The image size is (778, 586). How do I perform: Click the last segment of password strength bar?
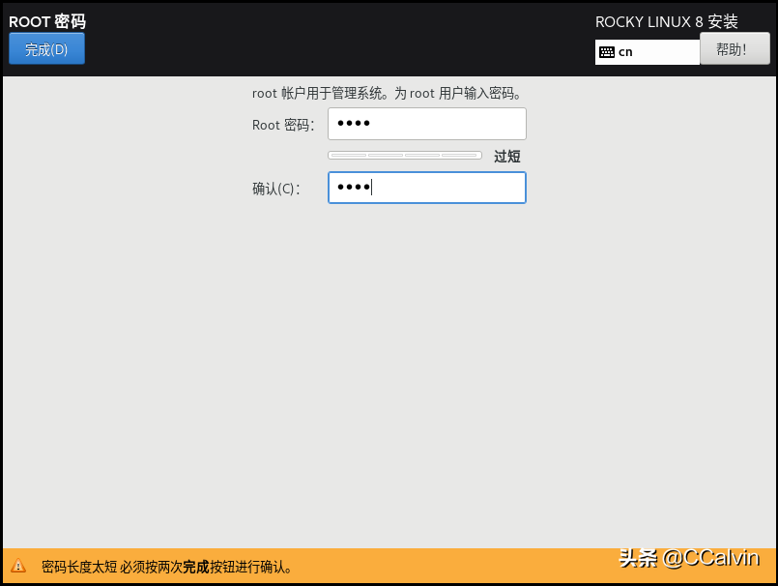pos(460,156)
